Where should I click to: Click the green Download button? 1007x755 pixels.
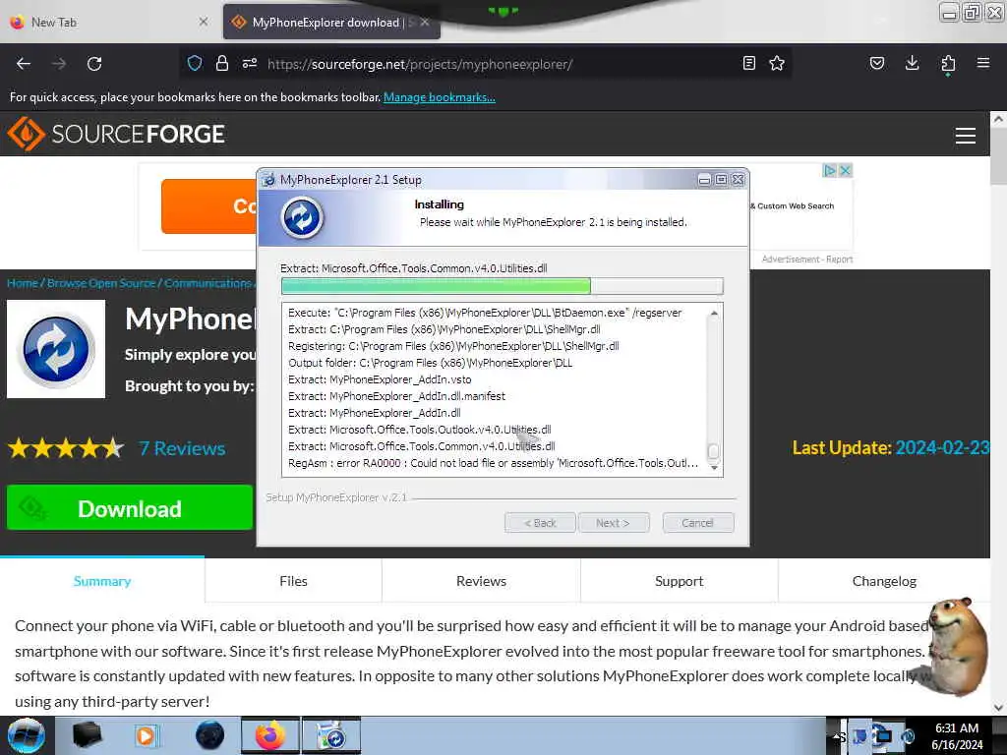130,508
